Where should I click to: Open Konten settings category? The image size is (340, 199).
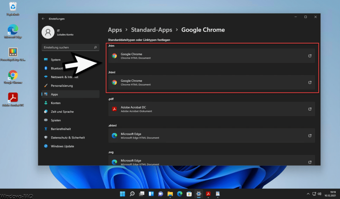[x=70, y=103]
